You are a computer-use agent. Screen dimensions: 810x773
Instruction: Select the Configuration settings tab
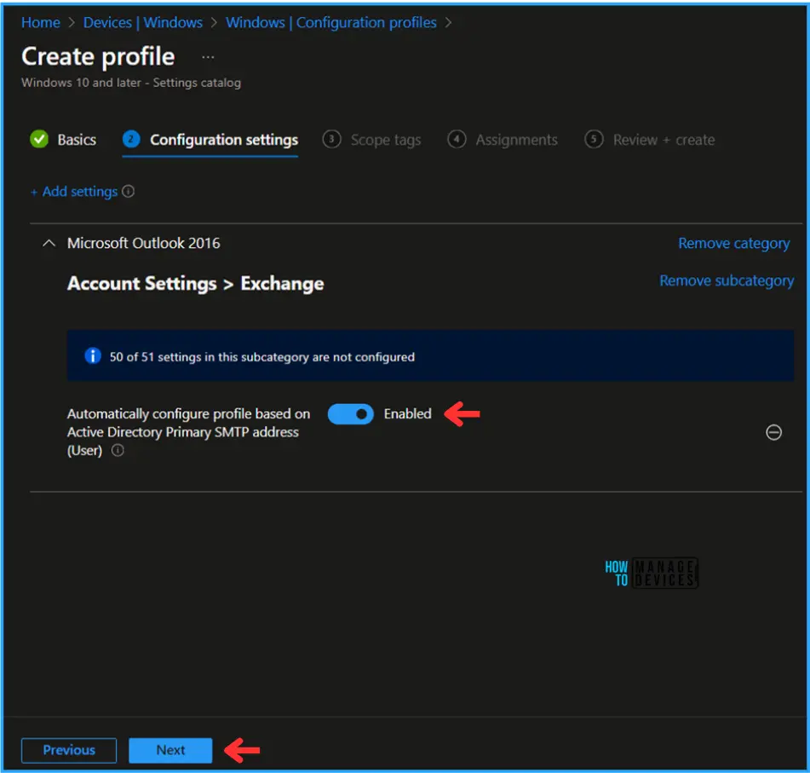[210, 140]
